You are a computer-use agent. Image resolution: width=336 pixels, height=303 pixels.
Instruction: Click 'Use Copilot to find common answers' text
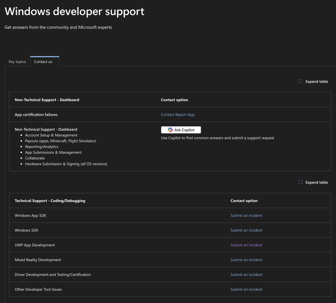[218, 138]
